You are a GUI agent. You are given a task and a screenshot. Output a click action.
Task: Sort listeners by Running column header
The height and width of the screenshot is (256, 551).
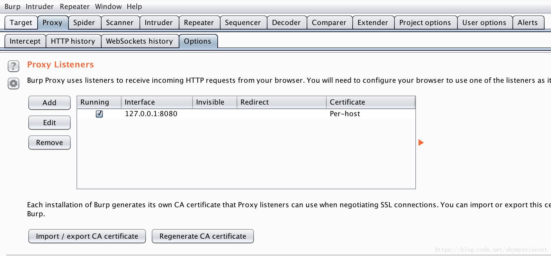[99, 102]
